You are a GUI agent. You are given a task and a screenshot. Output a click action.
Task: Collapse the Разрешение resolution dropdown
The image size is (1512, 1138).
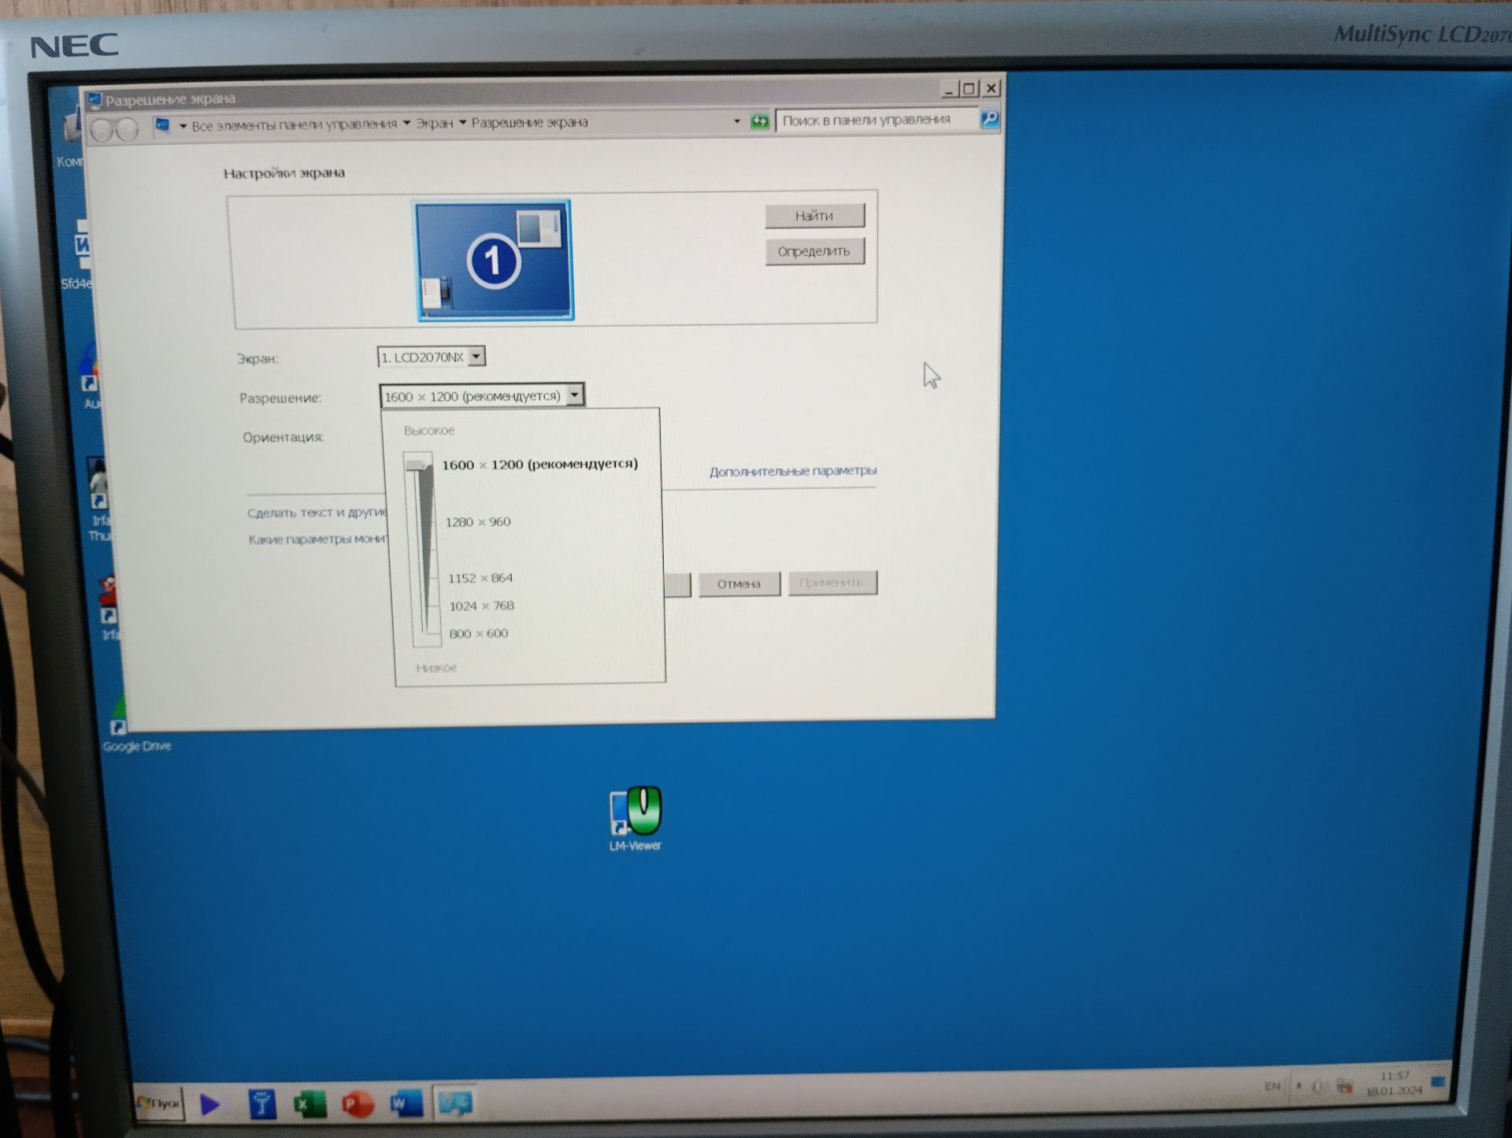[576, 395]
